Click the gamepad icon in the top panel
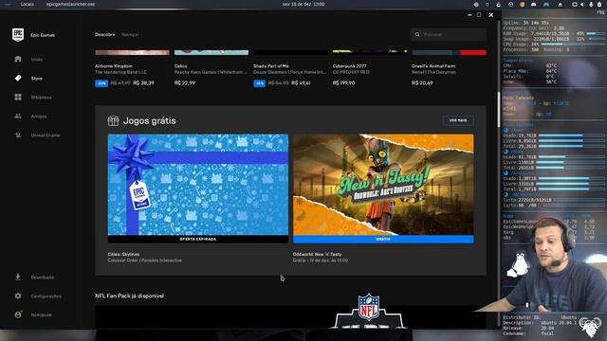Image resolution: width=607 pixels, height=341 pixels. 546,4
